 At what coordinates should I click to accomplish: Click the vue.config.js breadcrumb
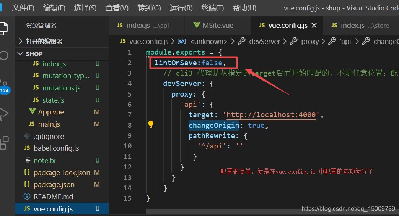[x=148, y=41]
